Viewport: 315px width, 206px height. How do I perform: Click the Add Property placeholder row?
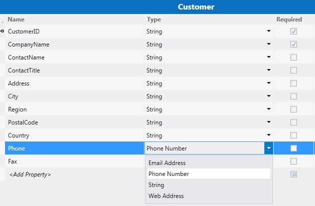click(x=29, y=174)
